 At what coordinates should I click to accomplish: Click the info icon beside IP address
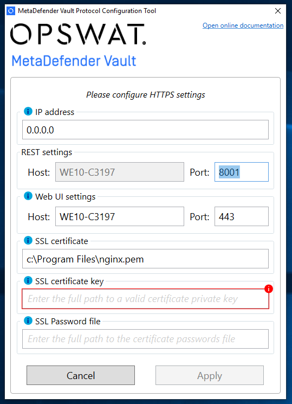click(28, 111)
